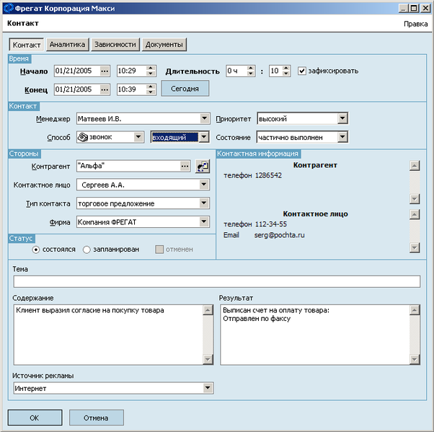Open counterparty card icon next to Альфа
This screenshot has height=432, width=434.
point(203,167)
